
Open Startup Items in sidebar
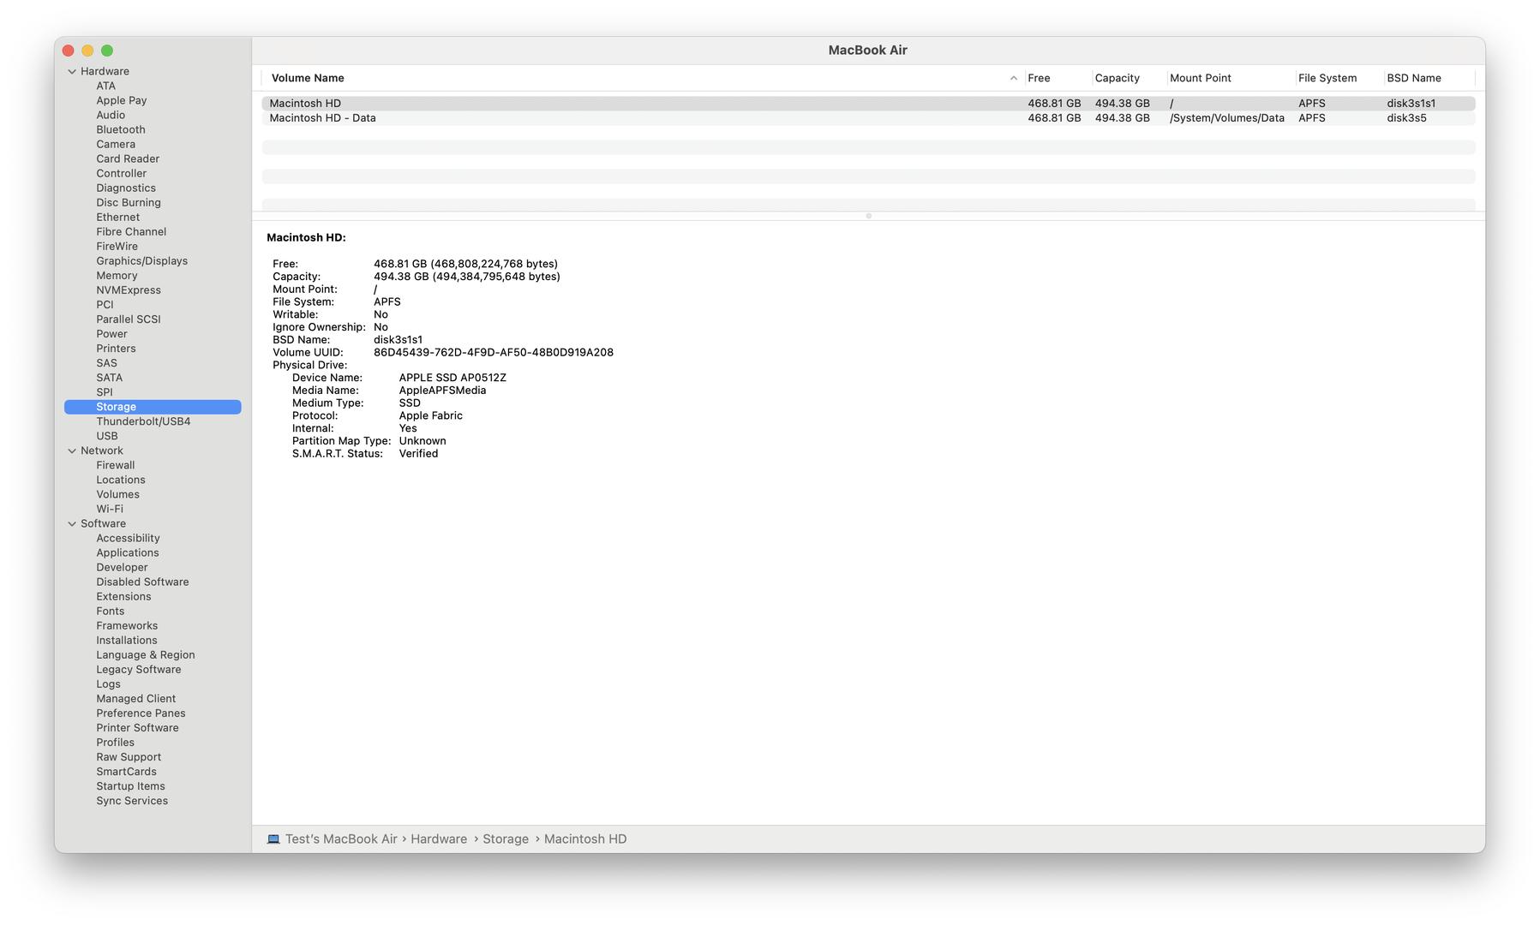[130, 786]
